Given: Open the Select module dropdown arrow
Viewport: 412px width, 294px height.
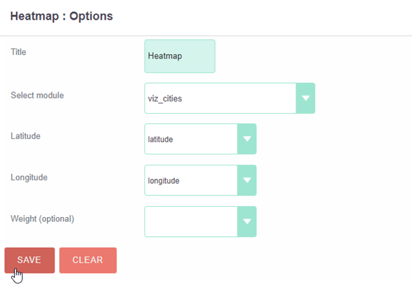Looking at the screenshot, I should coord(305,98).
